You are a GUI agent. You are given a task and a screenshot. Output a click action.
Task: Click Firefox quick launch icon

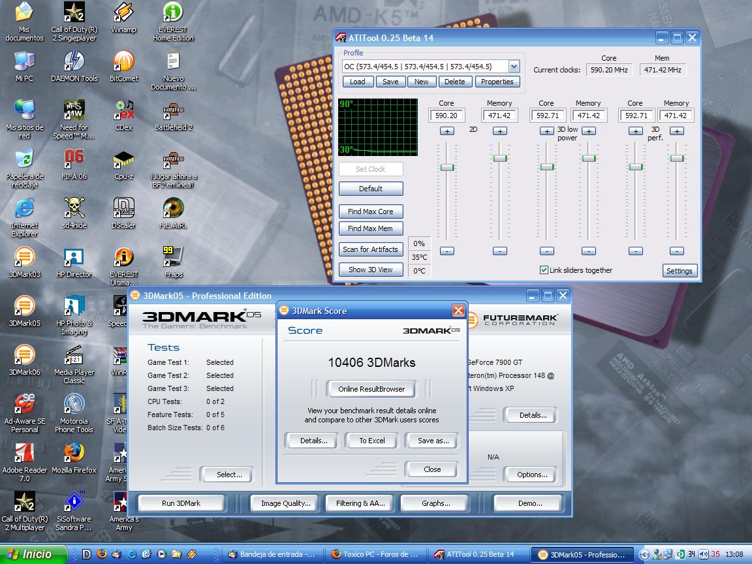pyautogui.click(x=102, y=554)
